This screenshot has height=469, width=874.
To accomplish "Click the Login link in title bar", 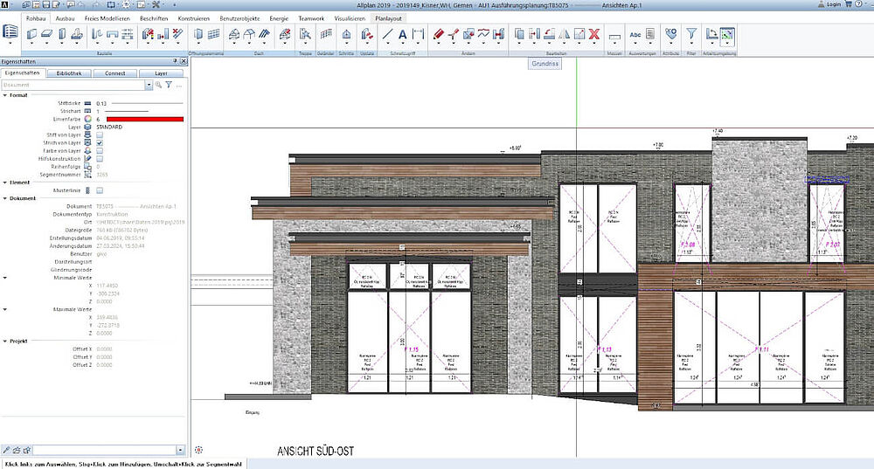I will 833,3.
